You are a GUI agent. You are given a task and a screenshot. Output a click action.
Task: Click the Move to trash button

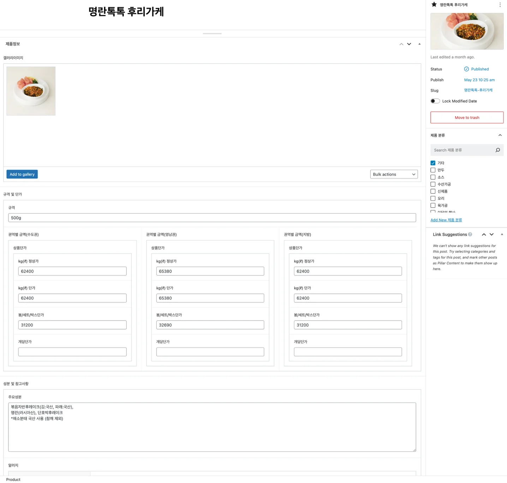pyautogui.click(x=467, y=118)
